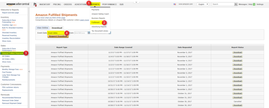Screen dimensions: 269x108
Task: Click into the top Search box
Action: coord(223,4)
